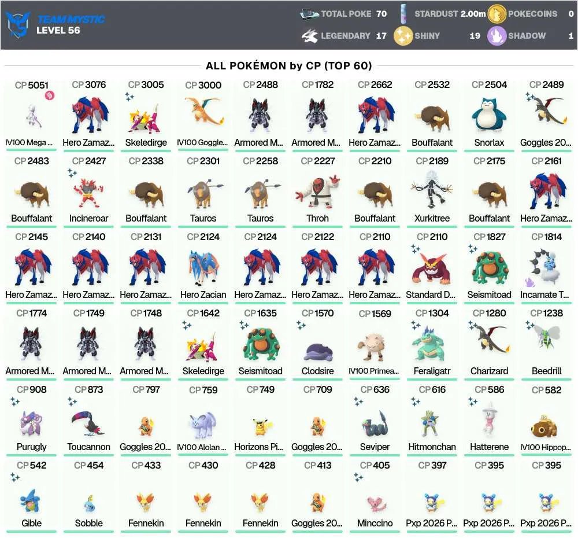The height and width of the screenshot is (538, 578).
Task: Click the shiny sparkle icon on Hatterene's card
Action: tap(473, 401)
